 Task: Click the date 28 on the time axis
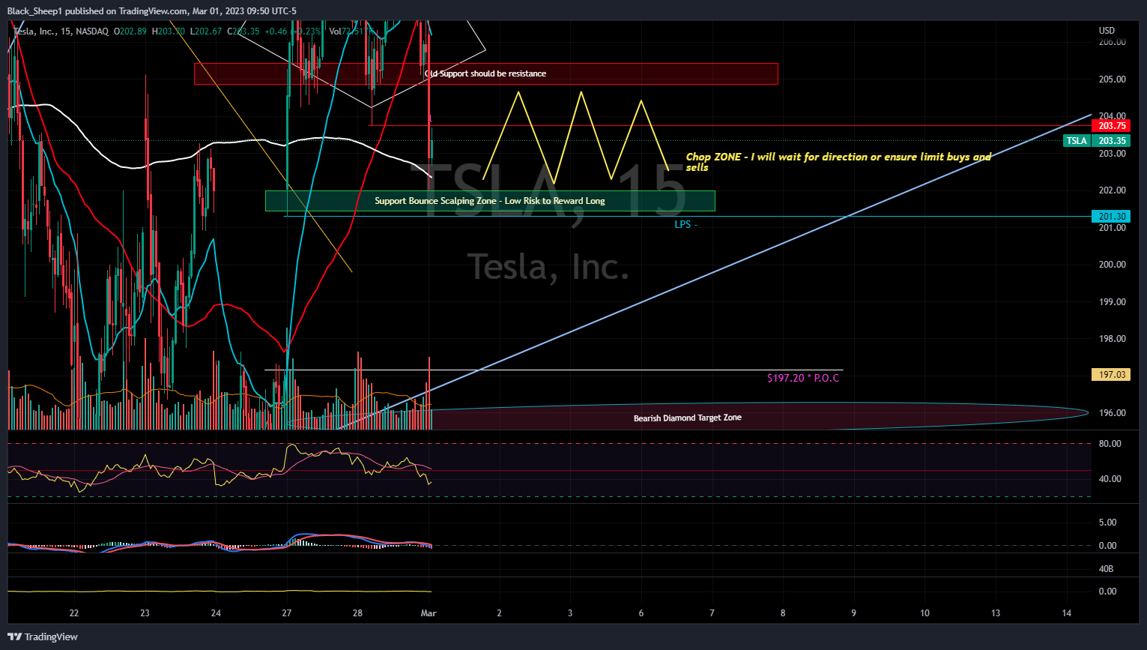357,613
